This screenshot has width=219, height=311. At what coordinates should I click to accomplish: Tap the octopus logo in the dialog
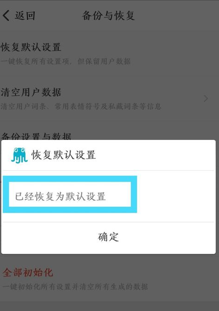tap(19, 155)
